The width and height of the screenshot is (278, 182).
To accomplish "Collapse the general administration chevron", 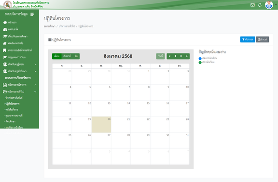I will (x=35, y=91).
